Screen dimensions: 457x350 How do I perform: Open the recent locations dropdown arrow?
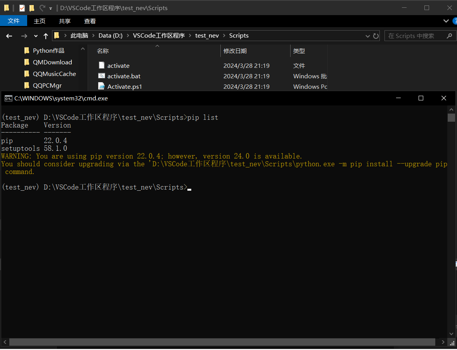36,36
